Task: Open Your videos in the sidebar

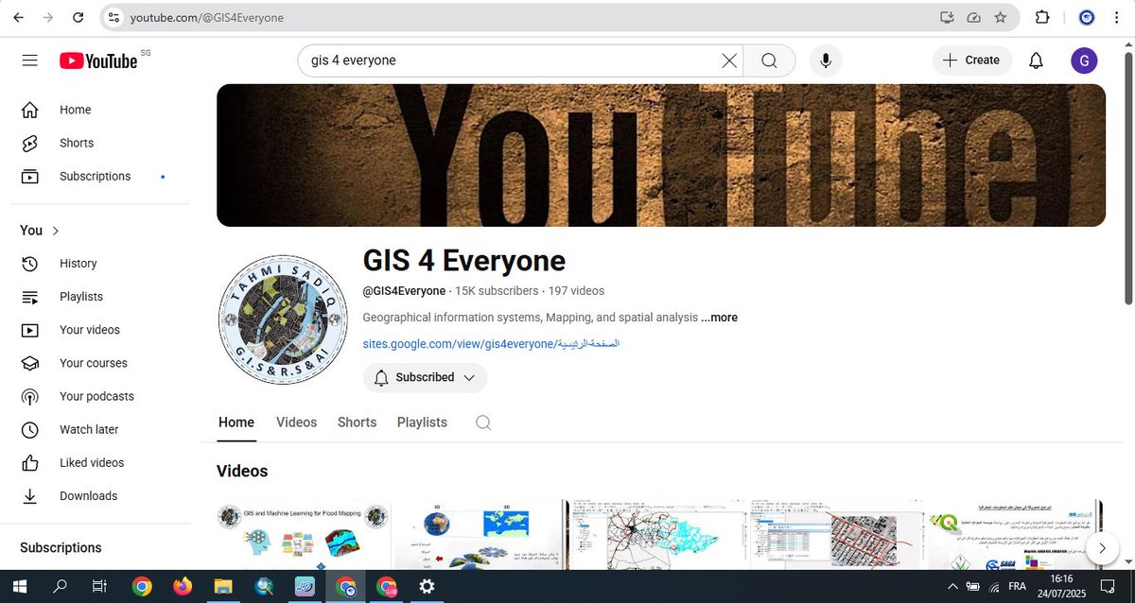Action: [x=99, y=330]
